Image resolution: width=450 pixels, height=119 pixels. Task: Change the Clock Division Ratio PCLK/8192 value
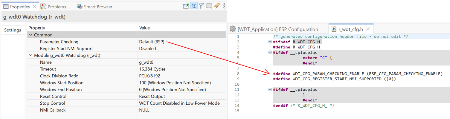[x=182, y=76]
